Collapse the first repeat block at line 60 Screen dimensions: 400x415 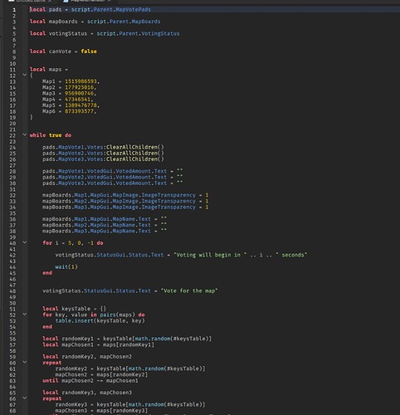(25, 362)
